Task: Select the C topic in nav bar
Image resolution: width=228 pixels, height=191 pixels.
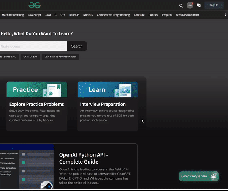Action: [x=55, y=15]
